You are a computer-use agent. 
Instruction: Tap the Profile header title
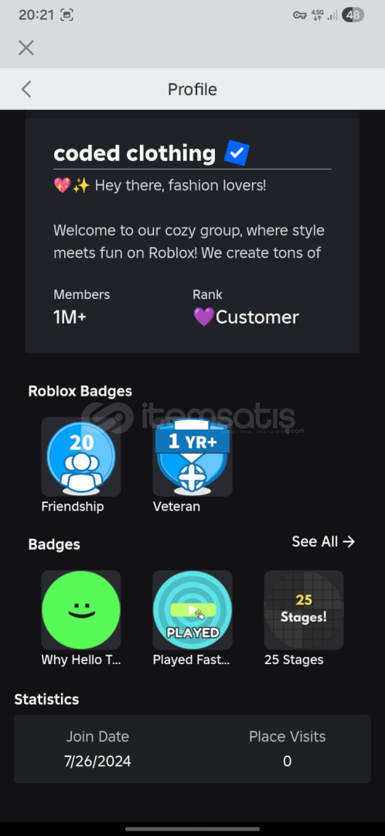coord(192,89)
